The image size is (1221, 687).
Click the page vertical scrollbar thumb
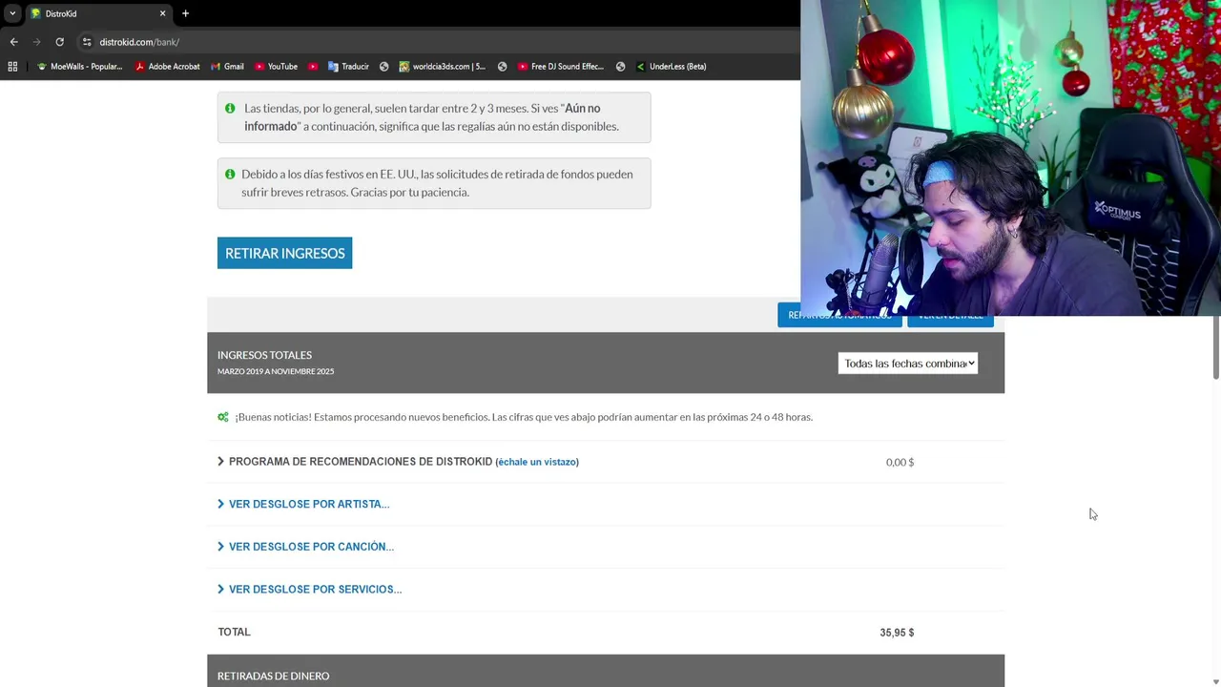click(1215, 347)
